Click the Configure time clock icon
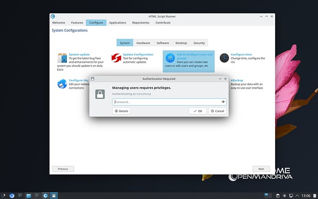 point(224,57)
